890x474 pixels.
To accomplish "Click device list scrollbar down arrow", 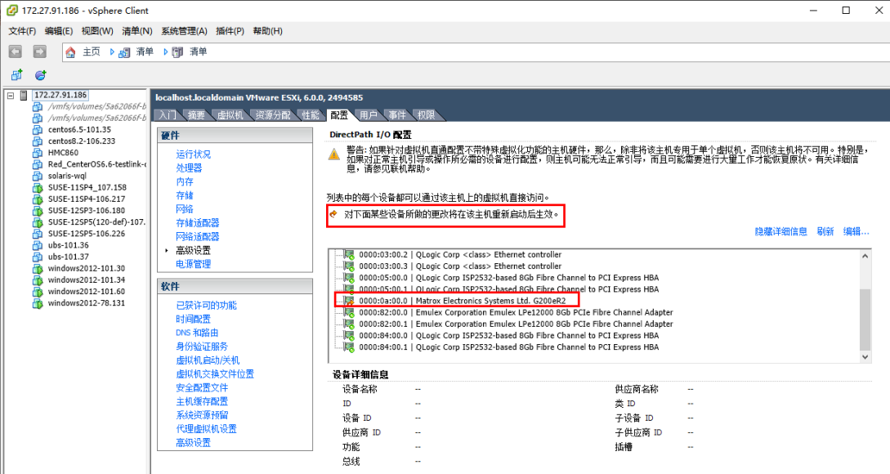I will tap(865, 357).
